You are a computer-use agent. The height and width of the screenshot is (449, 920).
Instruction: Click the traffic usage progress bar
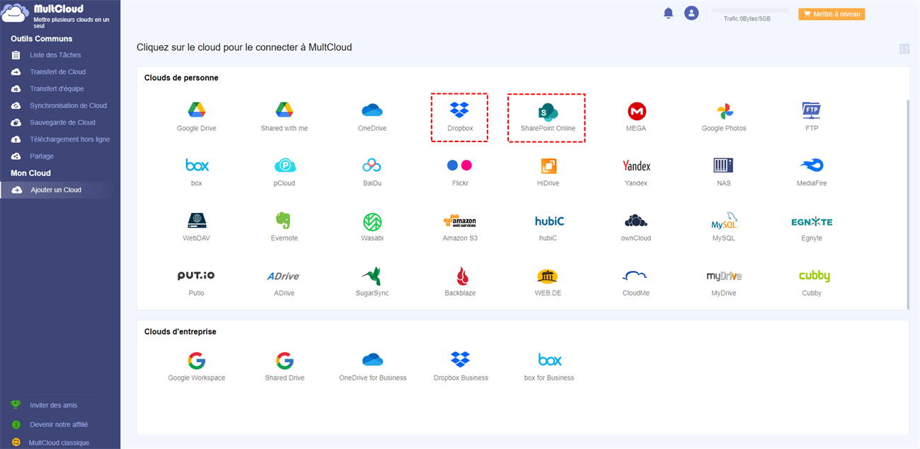749,11
